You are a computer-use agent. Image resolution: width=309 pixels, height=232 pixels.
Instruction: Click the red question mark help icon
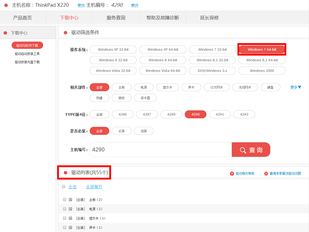pos(232,174)
